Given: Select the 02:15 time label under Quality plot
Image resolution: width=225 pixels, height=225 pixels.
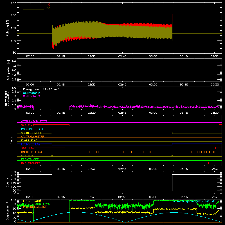Looking at the screenshot, I should (61, 197).
